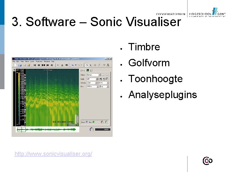The width and height of the screenshot is (230, 172).
Task: Open the Transform menu
Action: [39, 61]
